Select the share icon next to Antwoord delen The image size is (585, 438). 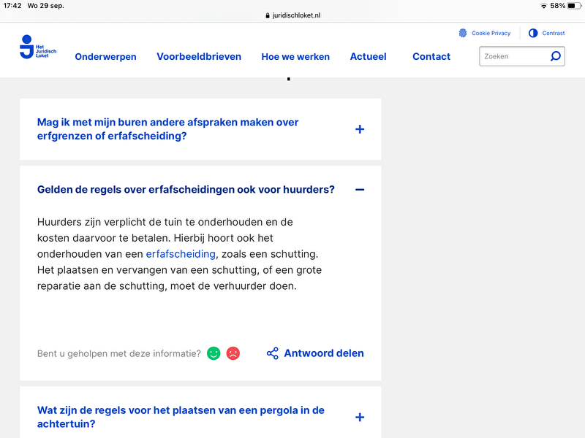click(x=271, y=353)
